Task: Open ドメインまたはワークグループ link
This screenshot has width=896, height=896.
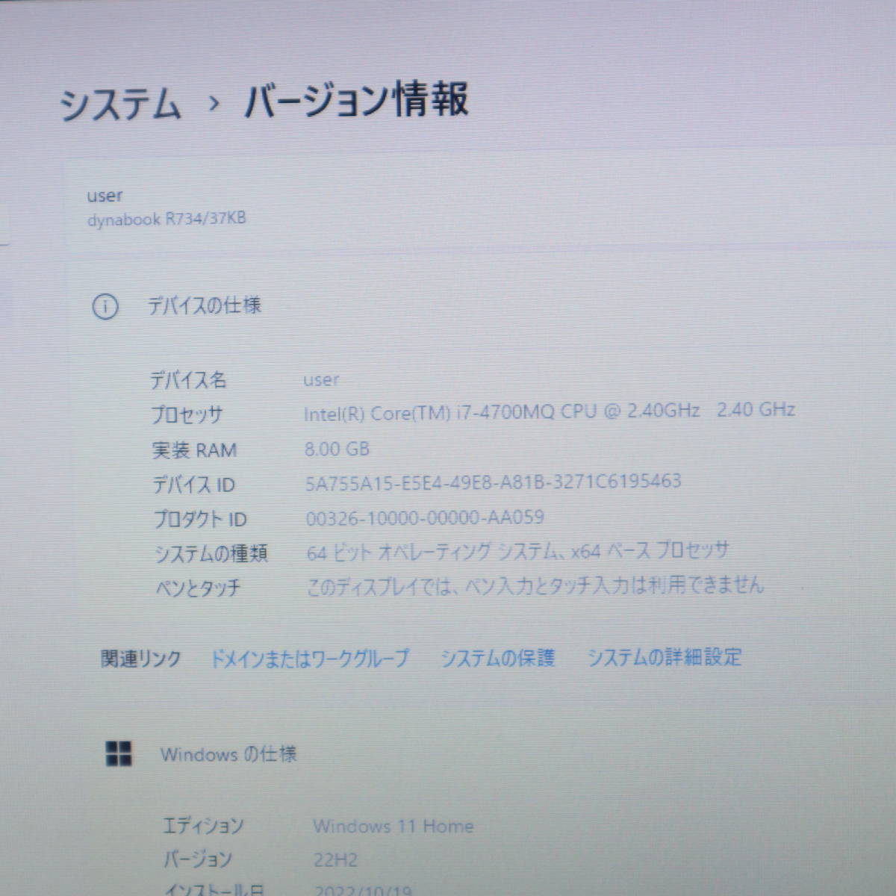Action: click(310, 658)
